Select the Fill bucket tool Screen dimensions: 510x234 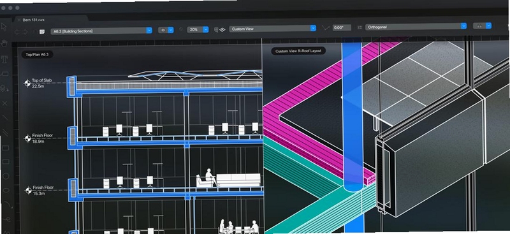[4, 88]
